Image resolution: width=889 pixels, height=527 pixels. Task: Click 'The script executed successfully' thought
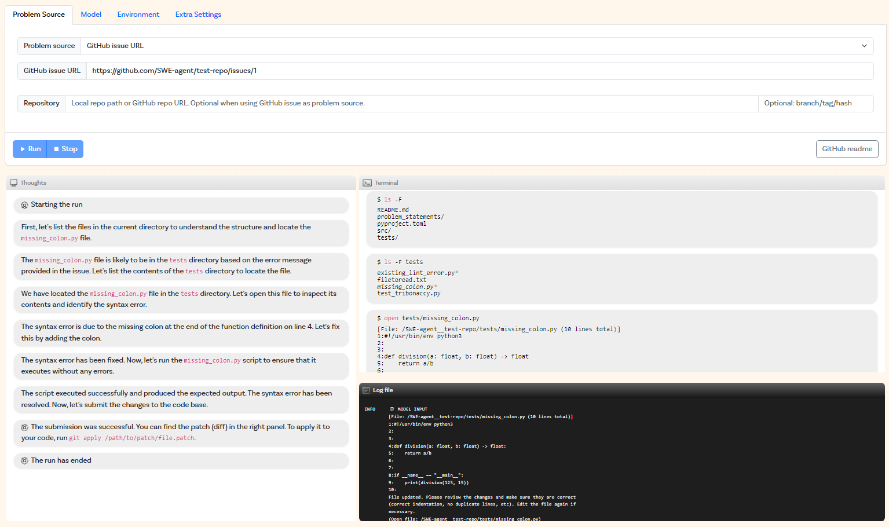(x=181, y=399)
